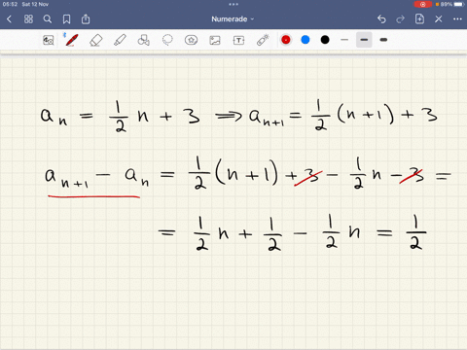The width and height of the screenshot is (467, 350).
Task: Select the thickest stroke width
Action: click(383, 40)
